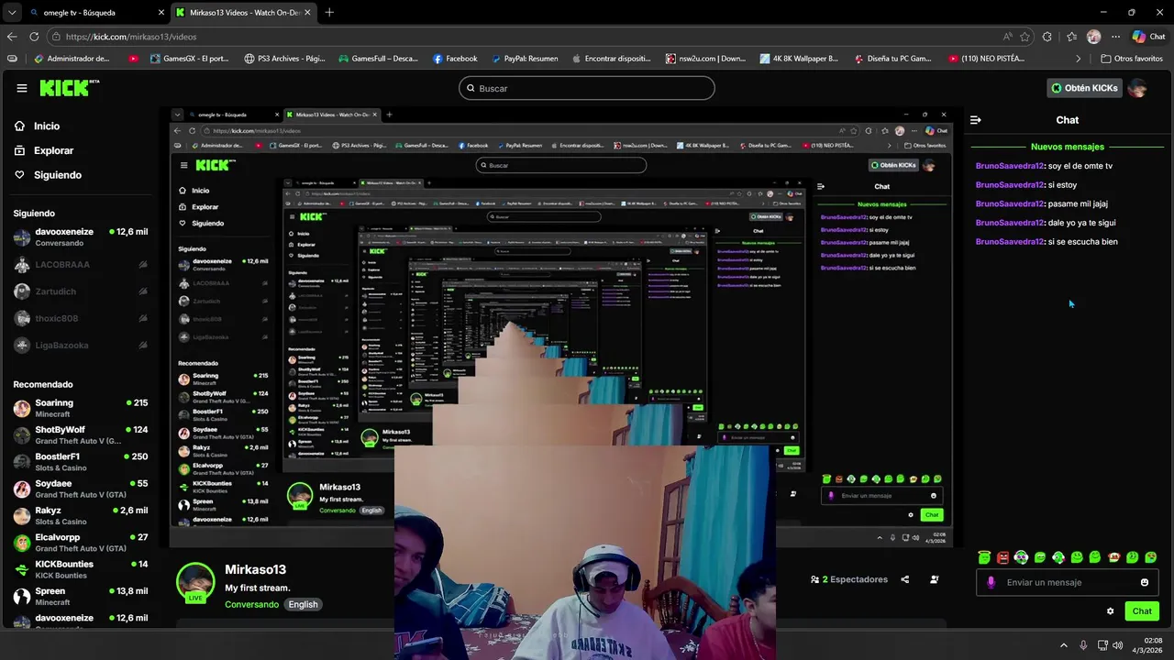Open PS3 Archives bookmark
Image resolution: width=1174 pixels, height=660 pixels.
(284, 59)
